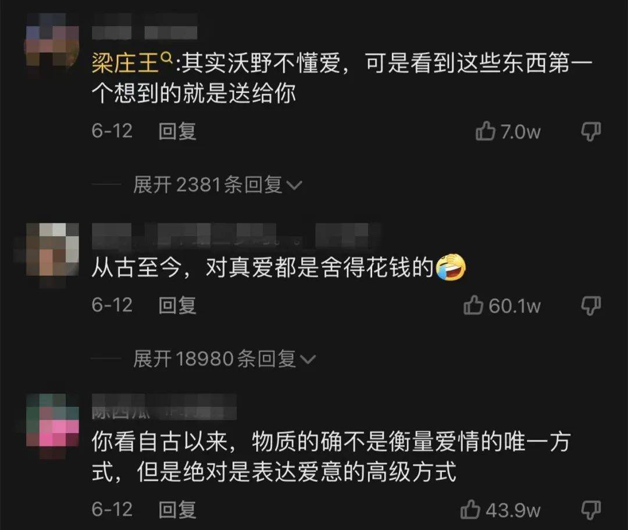This screenshot has width=628, height=530.
Task: Dislike the 你看自古以来 comment
Action: pyautogui.click(x=591, y=510)
